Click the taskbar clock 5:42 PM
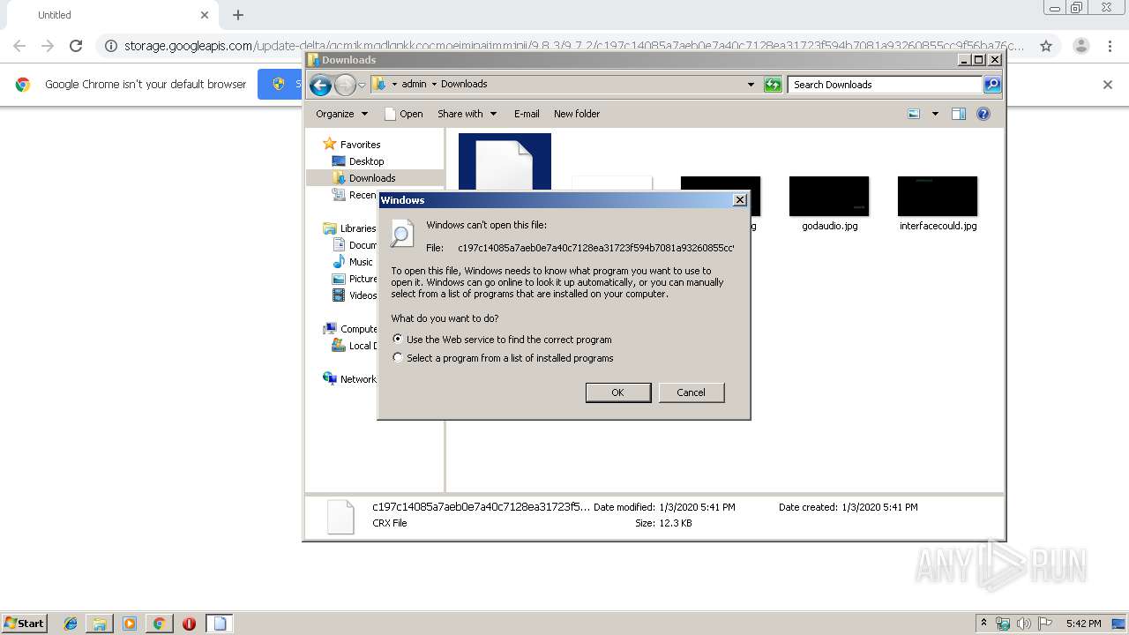This screenshot has width=1129, height=635. 1083,624
